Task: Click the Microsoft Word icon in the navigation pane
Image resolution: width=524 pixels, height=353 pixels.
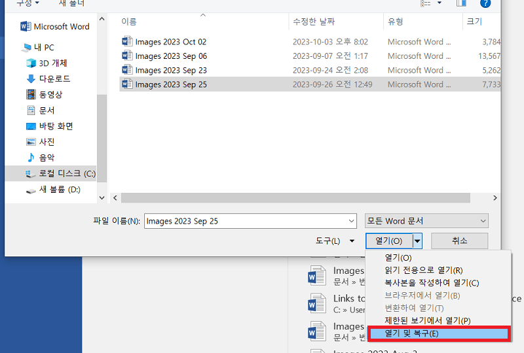Action: pos(26,26)
